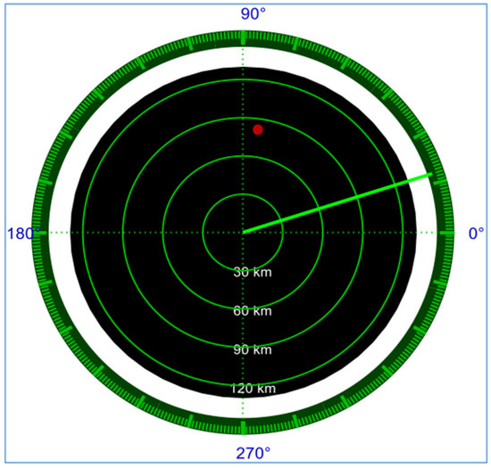Click the 270° bearing label

click(253, 454)
